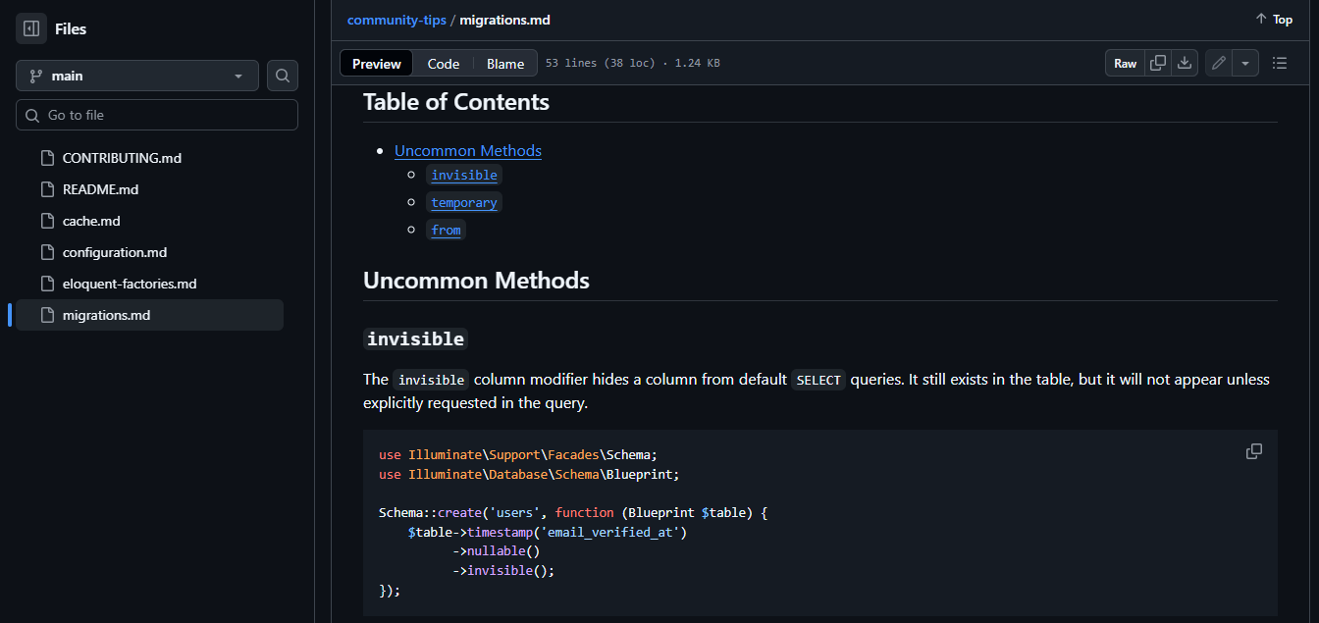Image resolution: width=1319 pixels, height=623 pixels.
Task: Copy raw file contents
Action: coord(1158,63)
